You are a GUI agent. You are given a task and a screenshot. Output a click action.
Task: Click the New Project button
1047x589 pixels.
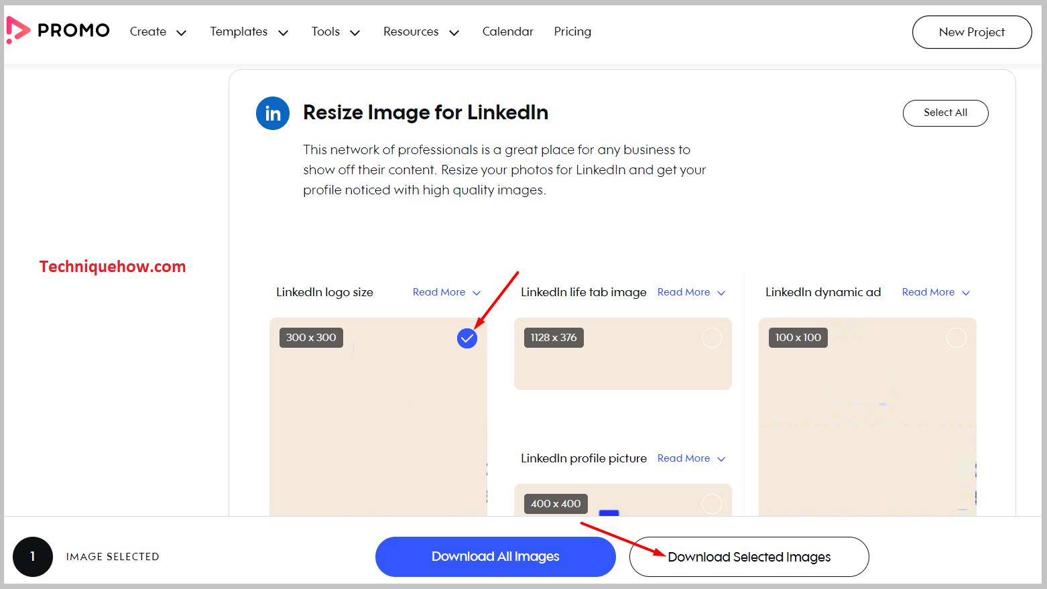coord(972,32)
